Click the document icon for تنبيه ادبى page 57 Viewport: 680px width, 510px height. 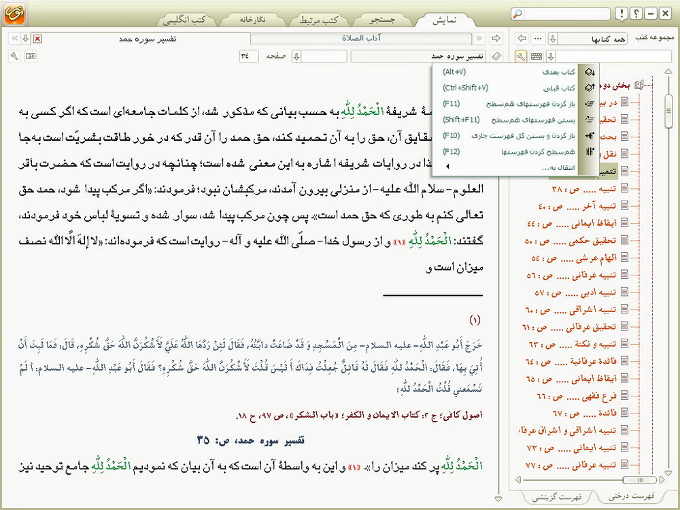point(624,292)
